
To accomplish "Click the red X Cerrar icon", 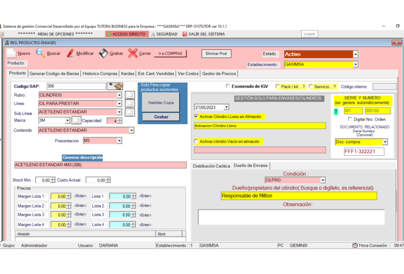I will click(133, 53).
